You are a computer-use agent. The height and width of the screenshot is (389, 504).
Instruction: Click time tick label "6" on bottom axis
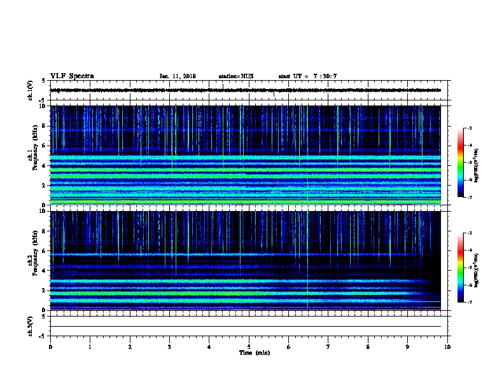coord(289,347)
